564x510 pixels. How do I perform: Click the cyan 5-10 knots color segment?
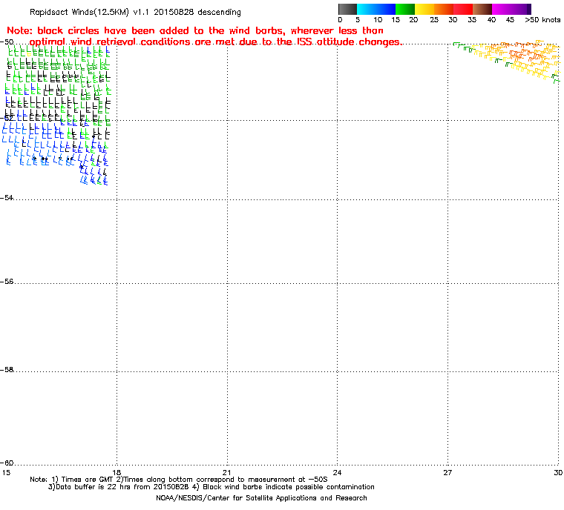[367, 9]
